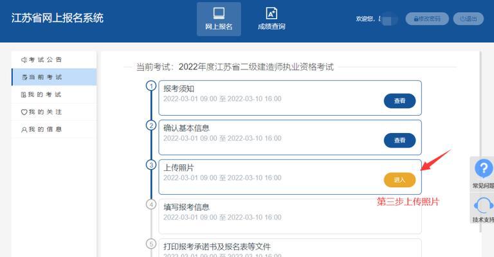
Task: Click step 4 填写报考信息 title
Action: coord(186,207)
